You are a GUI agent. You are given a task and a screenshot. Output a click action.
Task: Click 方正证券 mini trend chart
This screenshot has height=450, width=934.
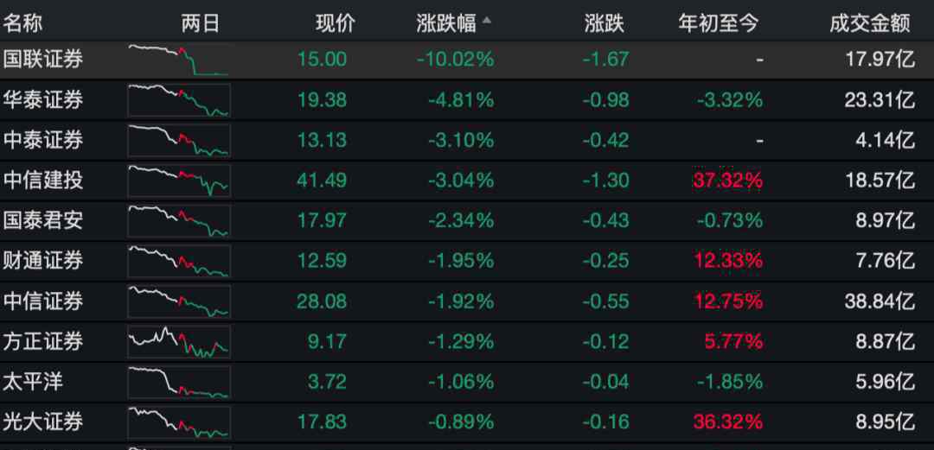tap(179, 342)
